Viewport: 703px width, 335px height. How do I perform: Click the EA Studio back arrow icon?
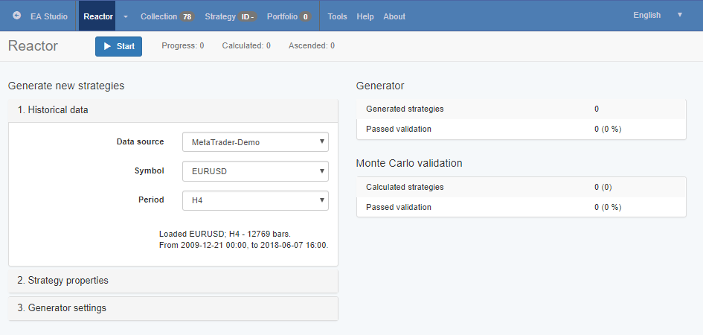click(17, 16)
